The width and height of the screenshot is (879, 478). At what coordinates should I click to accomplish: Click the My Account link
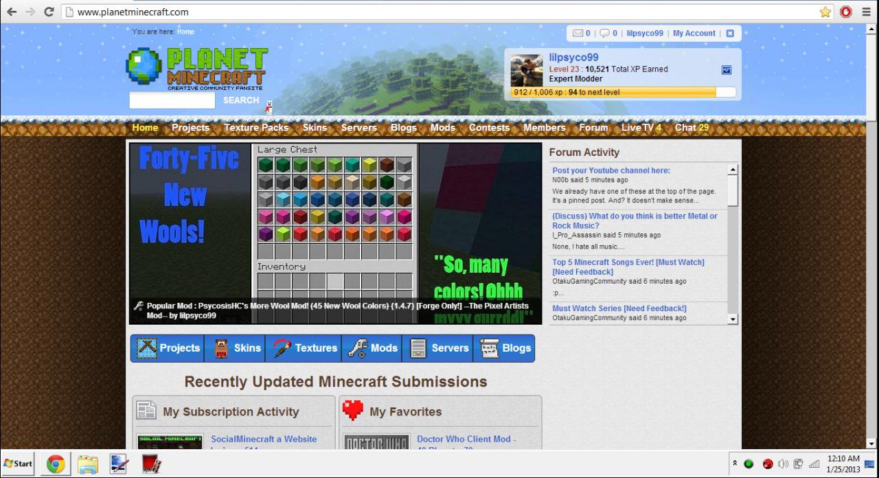pos(694,33)
